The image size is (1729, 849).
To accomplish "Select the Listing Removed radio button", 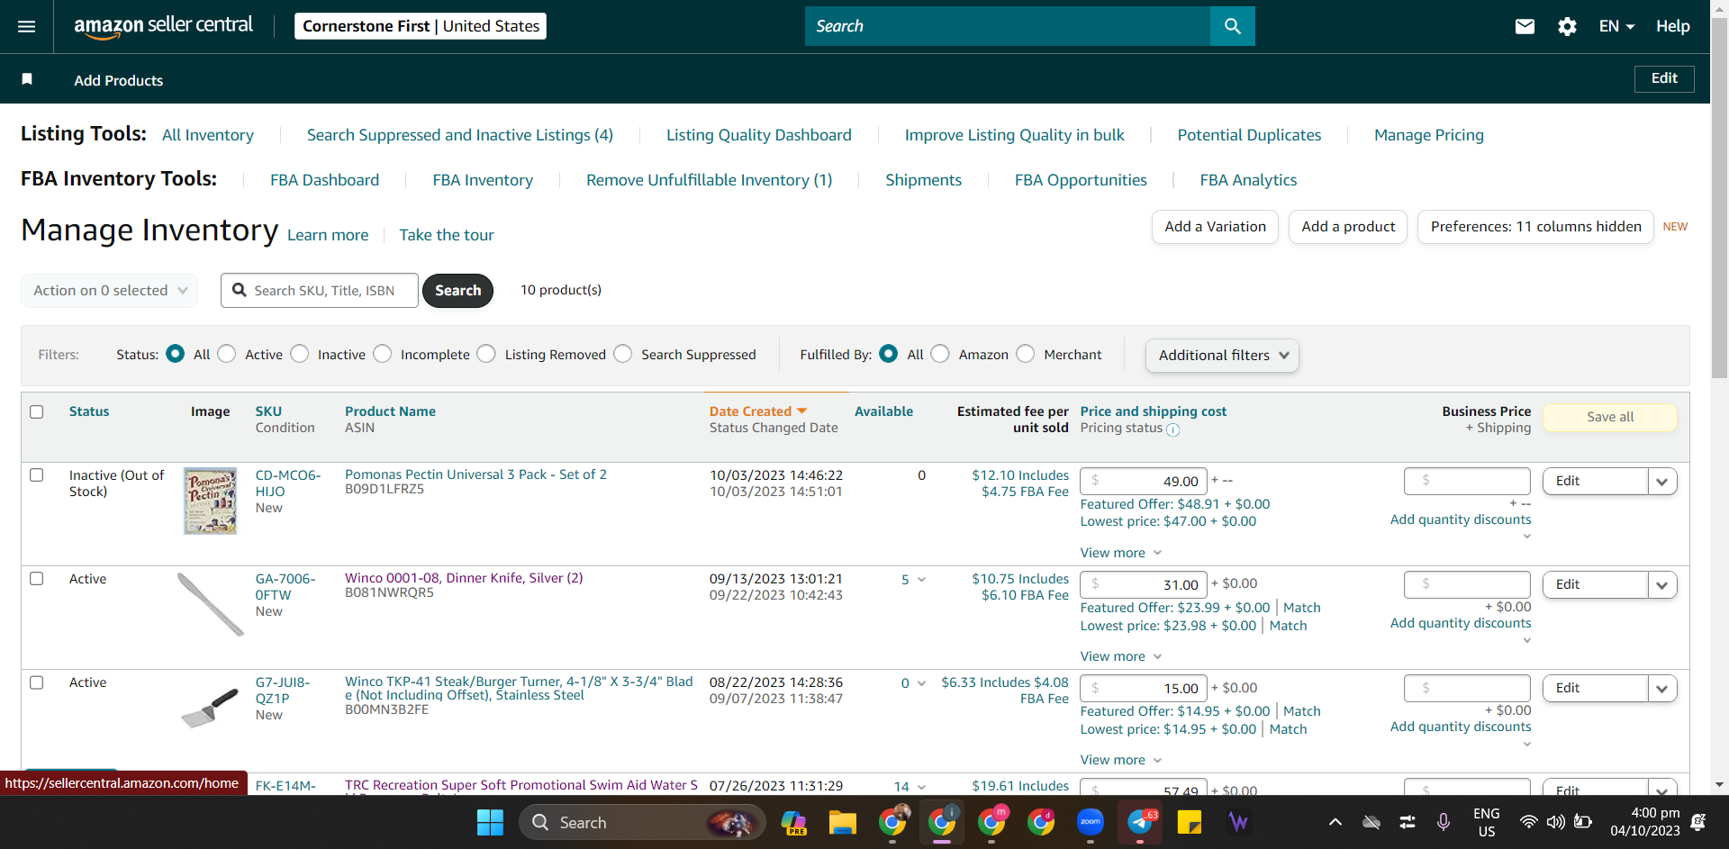I will point(486,354).
